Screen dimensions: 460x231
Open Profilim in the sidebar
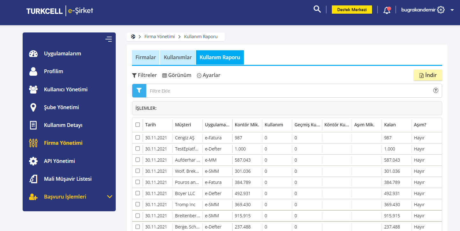pyautogui.click(x=54, y=71)
